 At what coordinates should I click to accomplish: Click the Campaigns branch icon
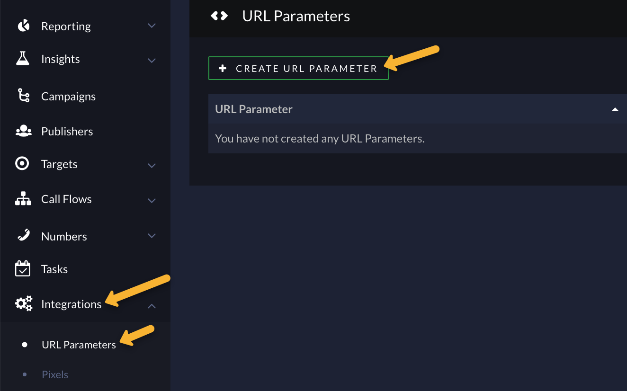(x=23, y=96)
